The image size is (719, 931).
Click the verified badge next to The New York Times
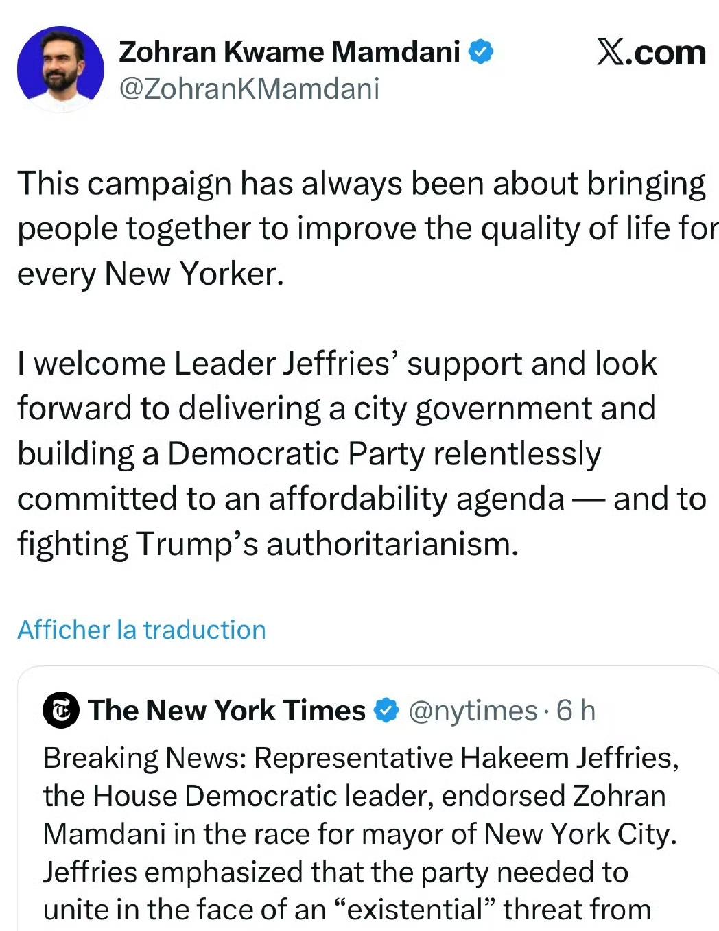(x=386, y=711)
